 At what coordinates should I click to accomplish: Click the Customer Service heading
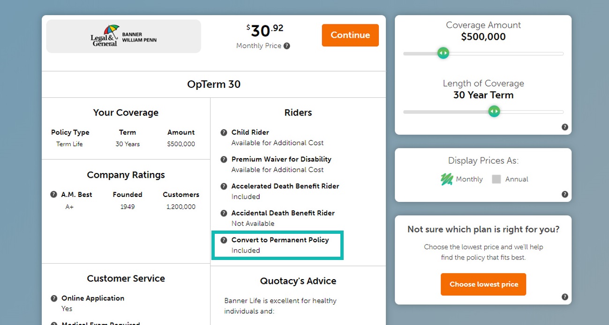click(x=126, y=278)
